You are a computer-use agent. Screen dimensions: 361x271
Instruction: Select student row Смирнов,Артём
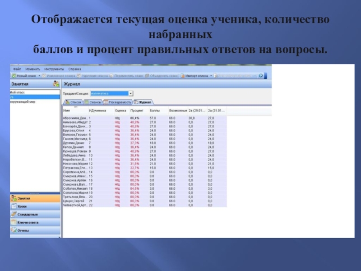[x=144, y=180]
